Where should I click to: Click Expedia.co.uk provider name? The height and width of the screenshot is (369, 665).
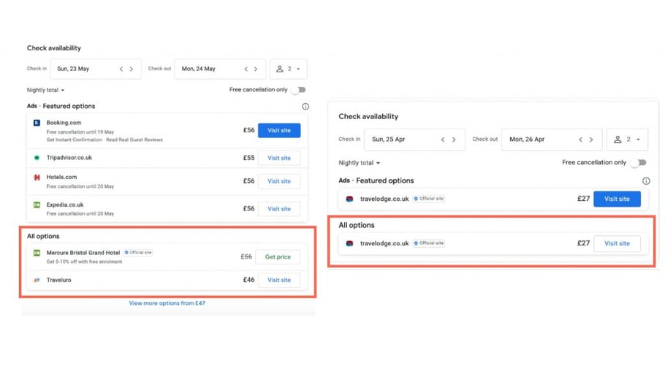click(x=65, y=205)
